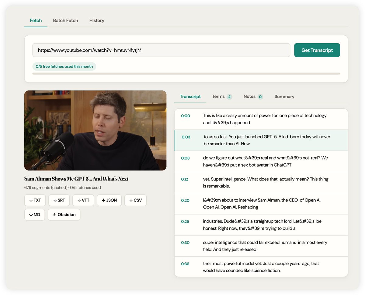Image resolution: width=365 pixels, height=295 pixels.
Task: Jump to the 0:00 timestamp
Action: click(x=186, y=116)
